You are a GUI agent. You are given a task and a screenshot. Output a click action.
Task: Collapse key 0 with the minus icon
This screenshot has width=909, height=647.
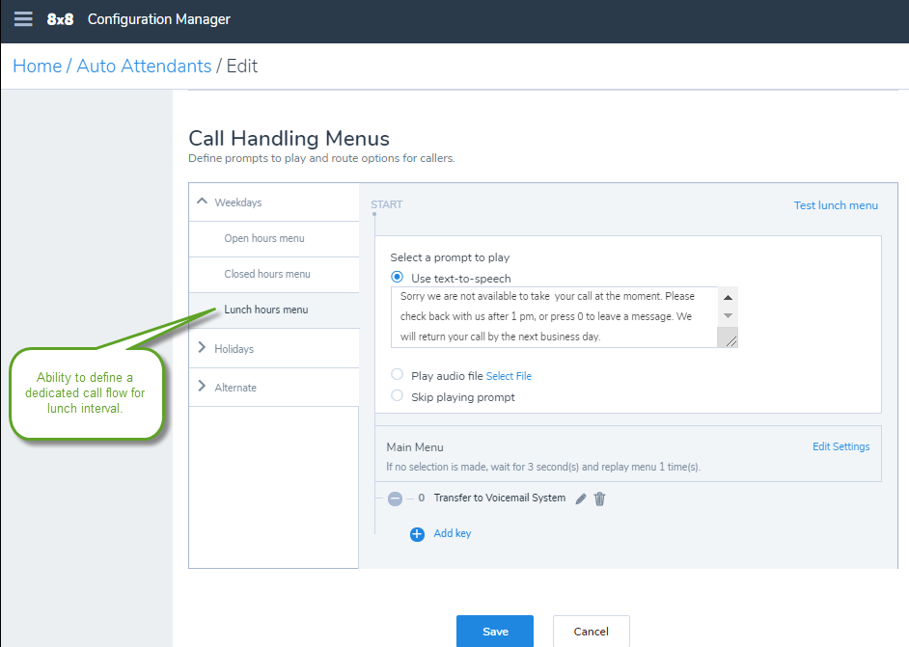395,499
